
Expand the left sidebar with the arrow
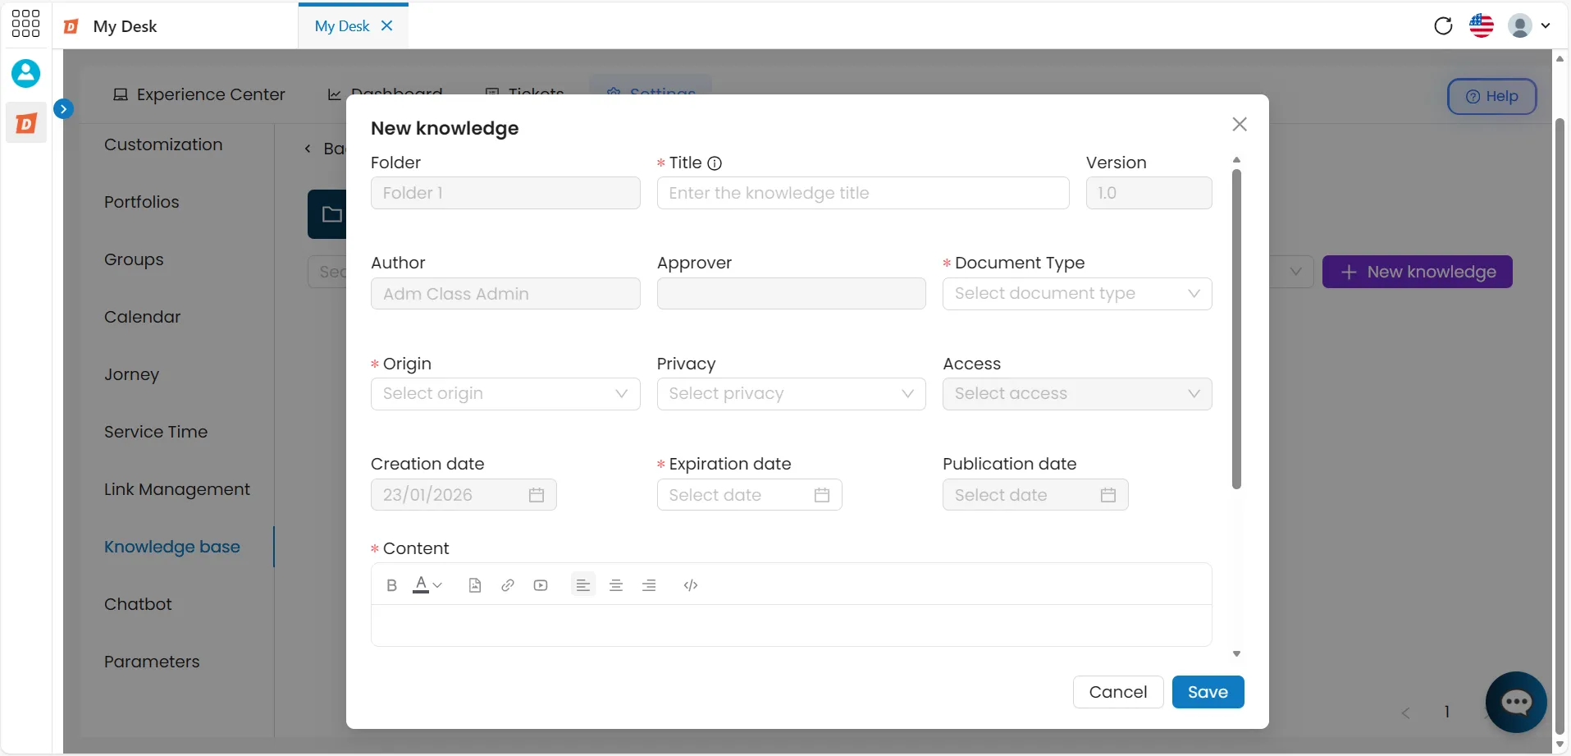pos(63,108)
